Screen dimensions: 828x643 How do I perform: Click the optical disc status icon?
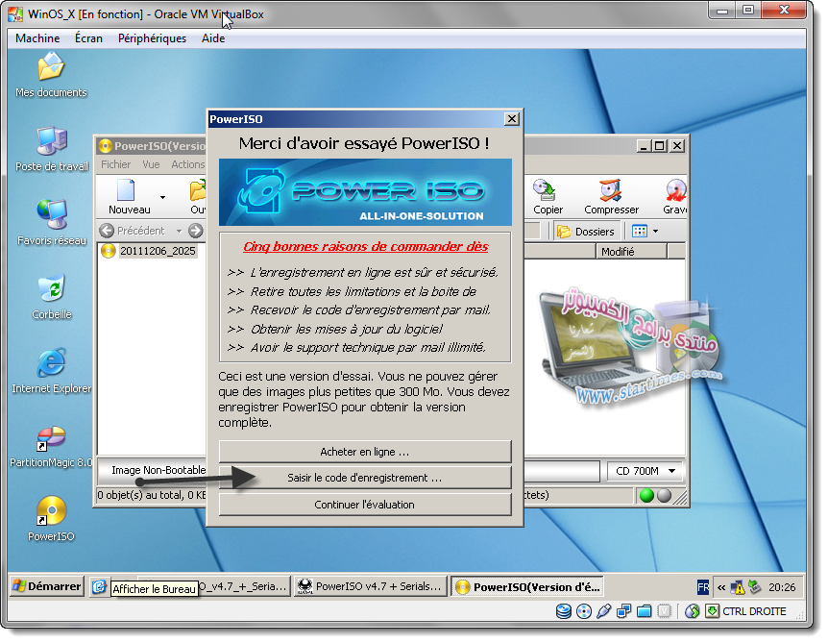click(x=582, y=611)
